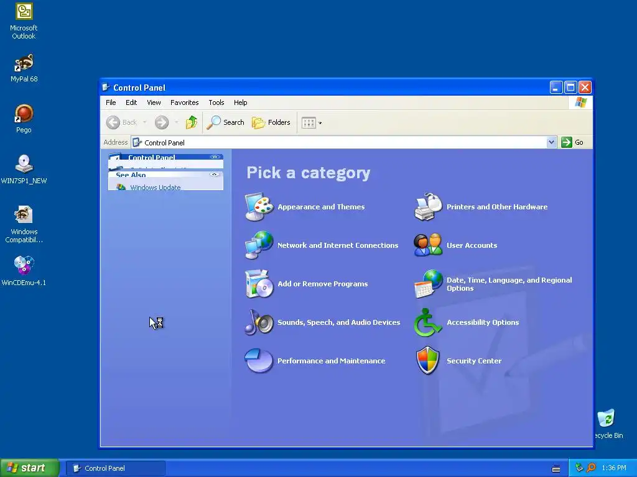Open the Sounds, Speech, and Audio Devices icon

[259, 322]
